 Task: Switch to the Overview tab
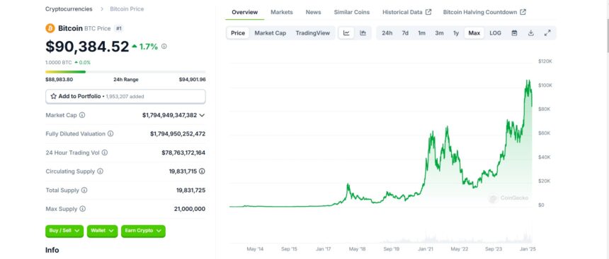tap(245, 12)
